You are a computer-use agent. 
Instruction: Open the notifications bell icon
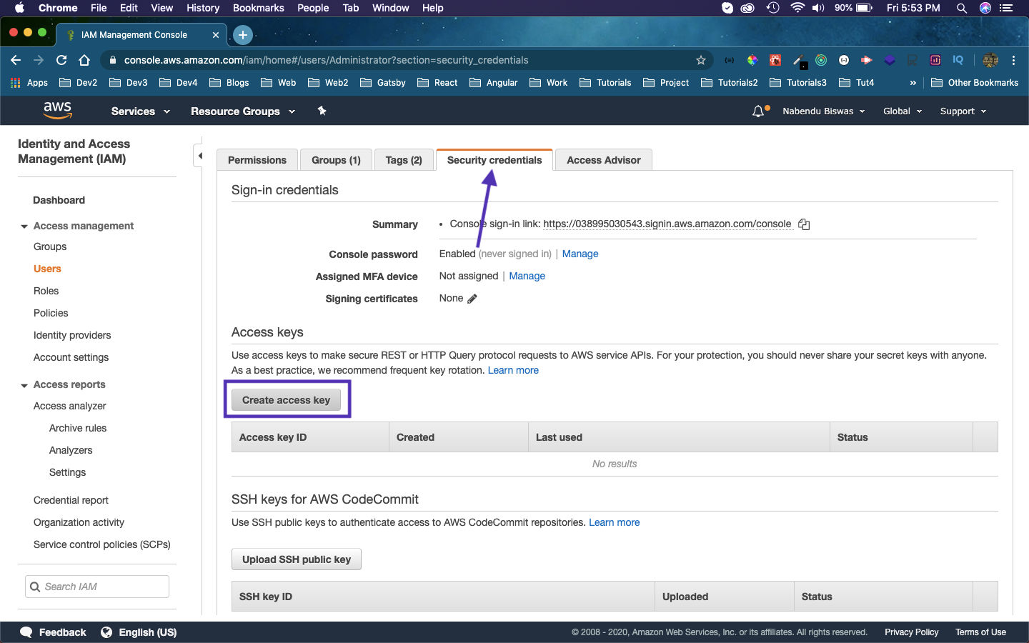(x=758, y=111)
